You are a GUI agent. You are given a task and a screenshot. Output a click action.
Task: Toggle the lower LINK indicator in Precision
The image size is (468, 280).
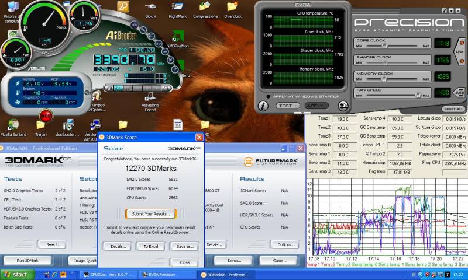coord(462,61)
